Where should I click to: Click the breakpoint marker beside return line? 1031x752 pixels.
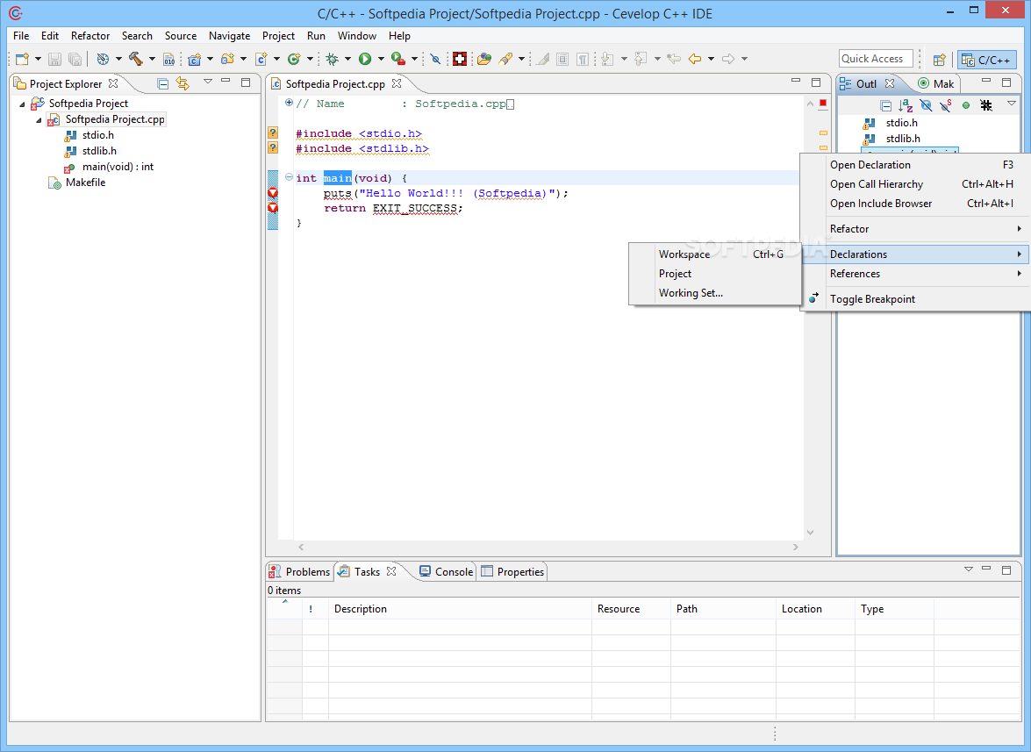tap(272, 208)
